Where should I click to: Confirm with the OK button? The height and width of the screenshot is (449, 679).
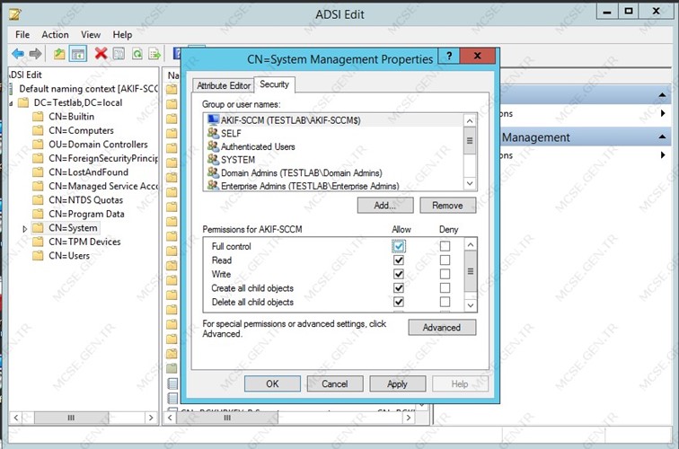272,383
